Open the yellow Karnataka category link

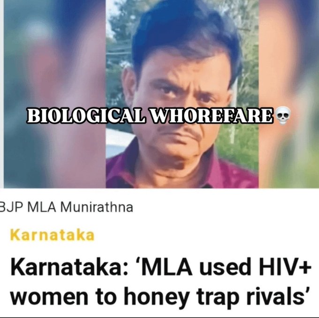[52, 236]
